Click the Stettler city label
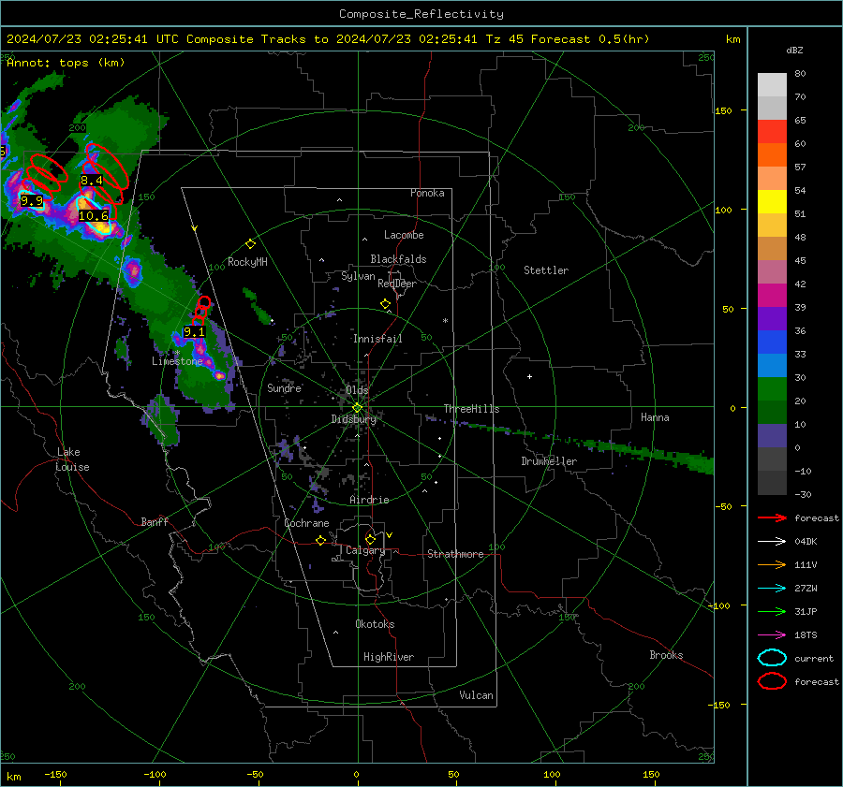This screenshot has height=787, width=843. coord(546,270)
